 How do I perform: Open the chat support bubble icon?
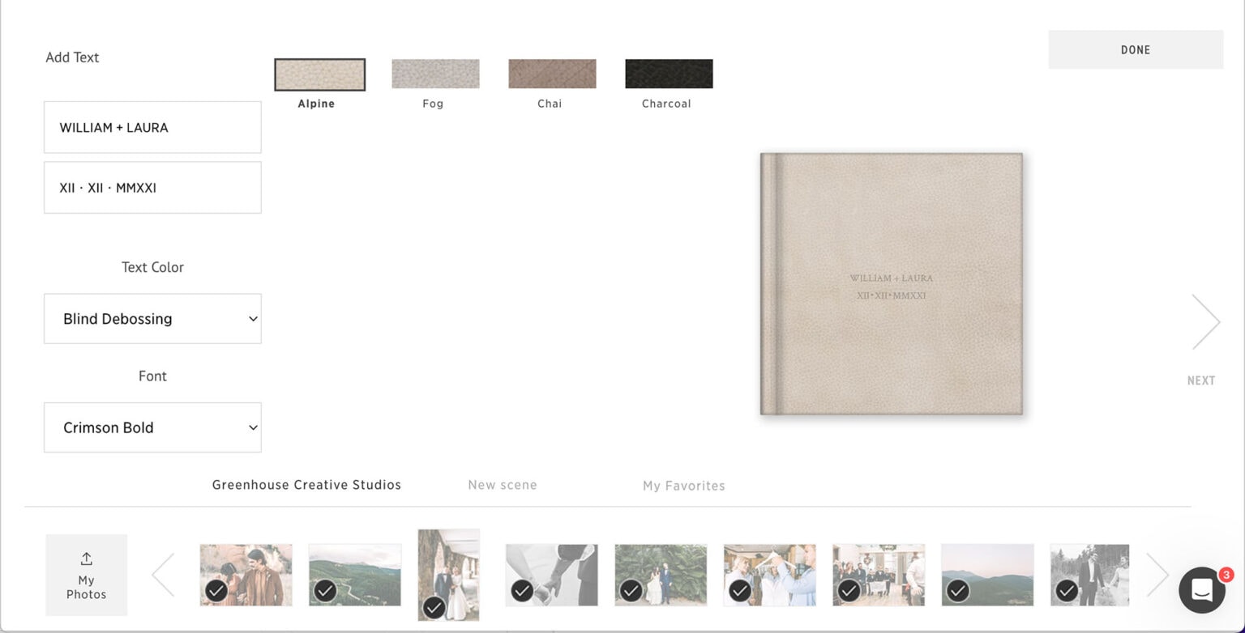[1202, 590]
